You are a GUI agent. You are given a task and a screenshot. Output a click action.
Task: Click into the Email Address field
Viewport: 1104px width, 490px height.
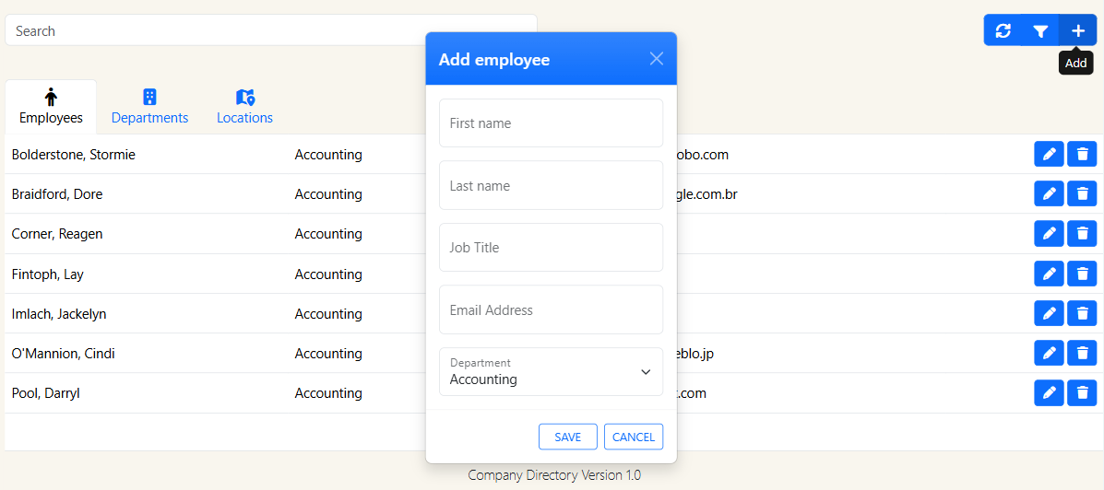click(551, 310)
